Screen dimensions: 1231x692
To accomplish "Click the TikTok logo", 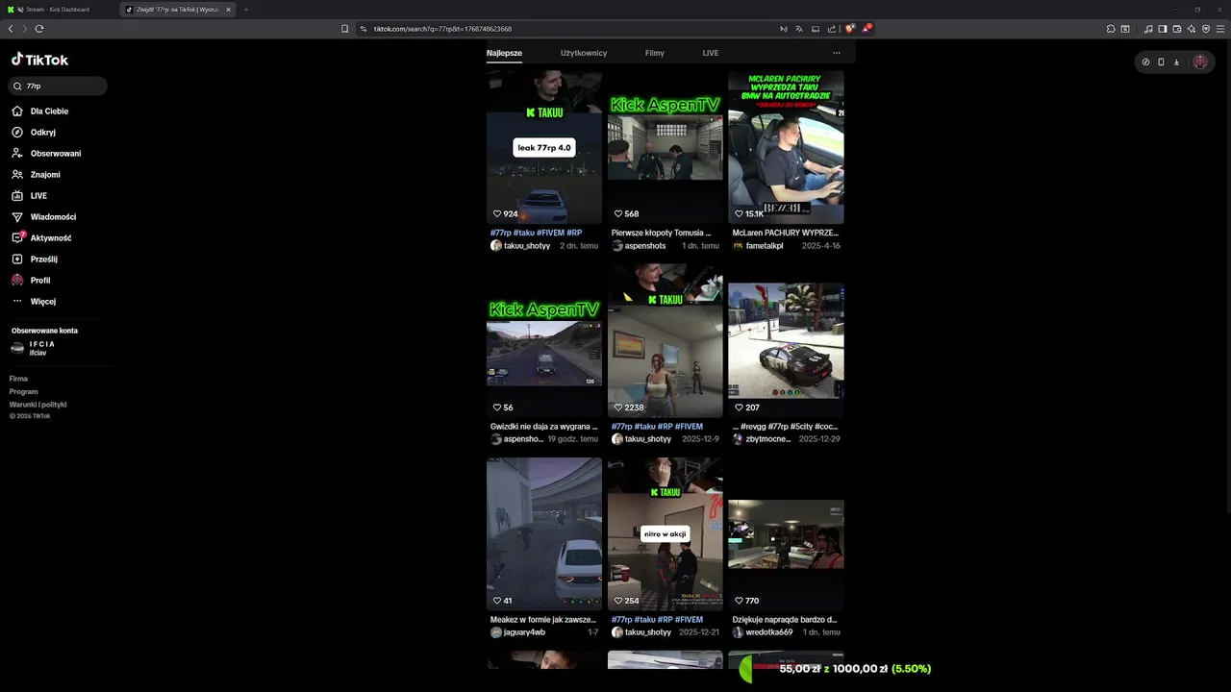I will click(39, 60).
